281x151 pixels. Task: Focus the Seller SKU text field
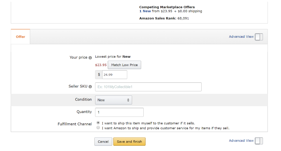pyautogui.click(x=148, y=87)
